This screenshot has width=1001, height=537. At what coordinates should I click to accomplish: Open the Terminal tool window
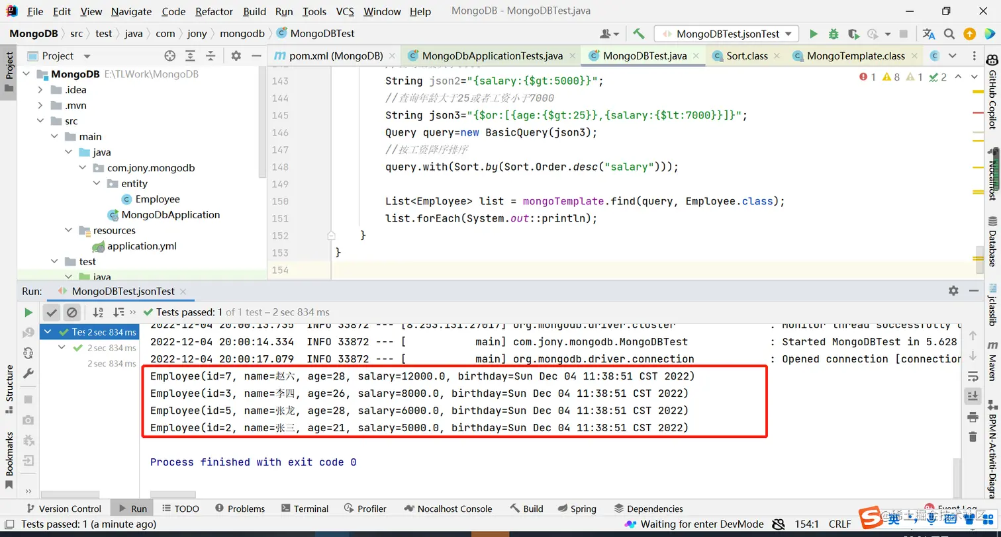[305, 509]
